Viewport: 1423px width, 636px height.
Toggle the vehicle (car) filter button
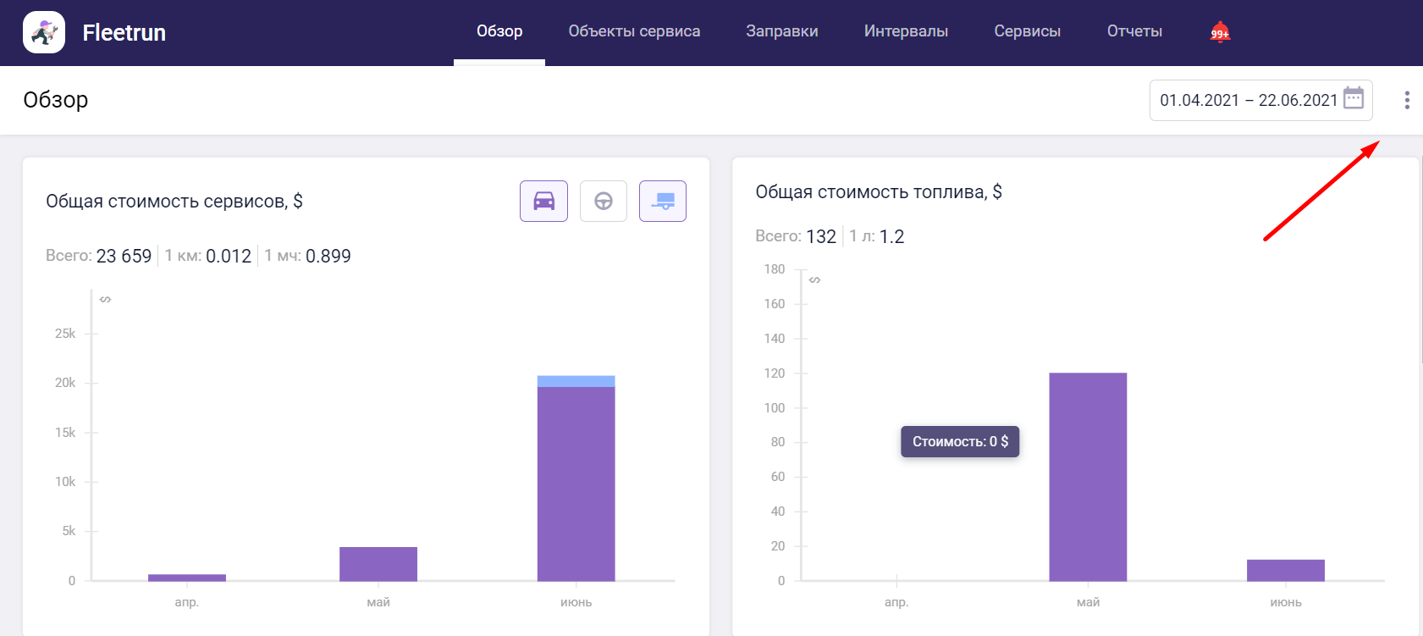(543, 202)
